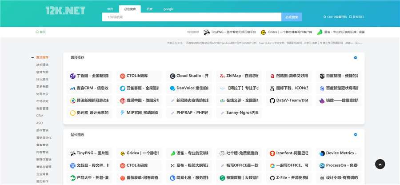Viewport: 400px width, 185px height.
Task: Open the 文叔叔 file transfer icon
Action: [73, 165]
